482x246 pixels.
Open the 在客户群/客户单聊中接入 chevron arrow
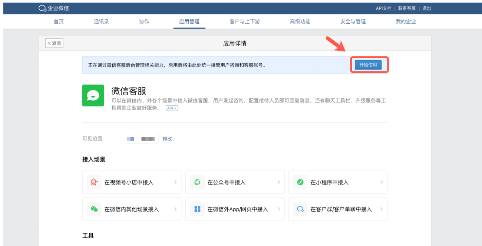(382, 209)
